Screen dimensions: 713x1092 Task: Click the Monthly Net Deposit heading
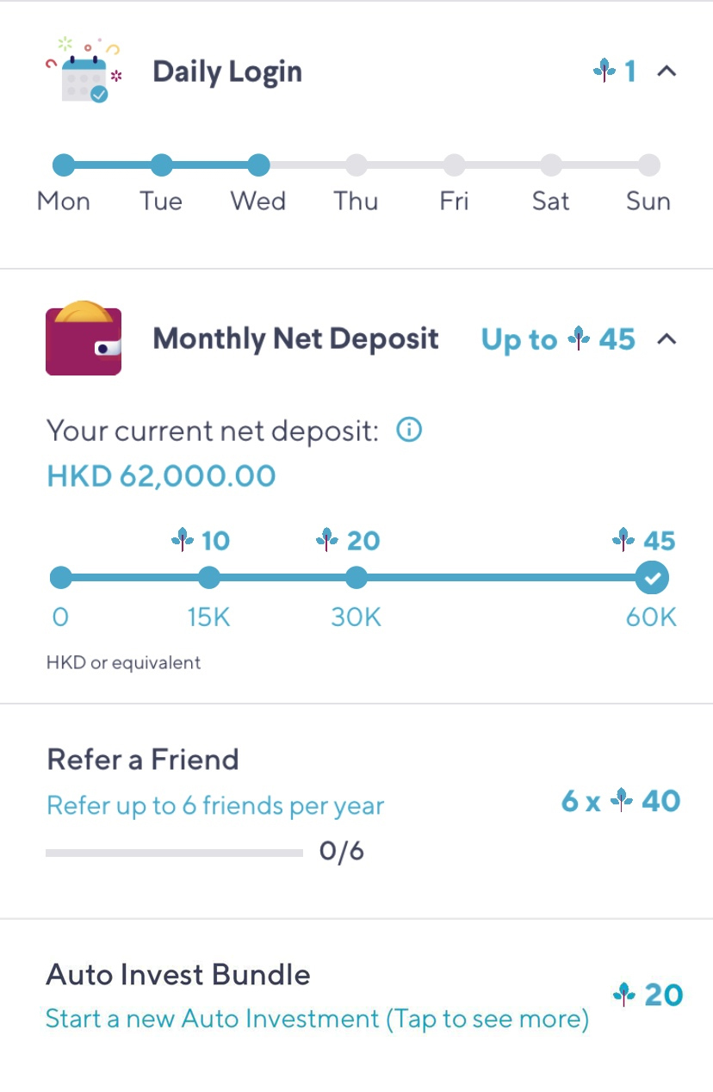point(295,339)
